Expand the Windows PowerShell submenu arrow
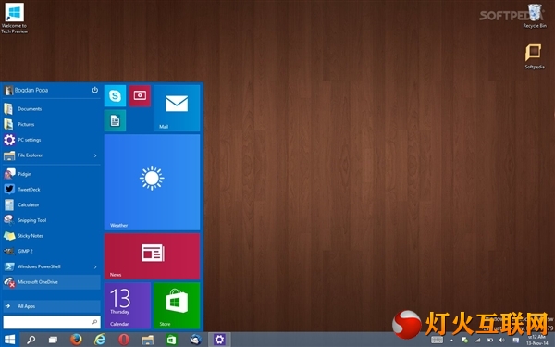The image size is (555, 347). tap(95, 266)
